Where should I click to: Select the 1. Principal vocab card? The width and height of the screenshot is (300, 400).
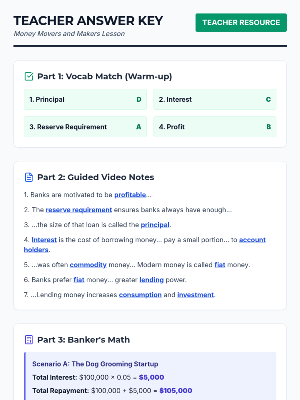point(85,99)
